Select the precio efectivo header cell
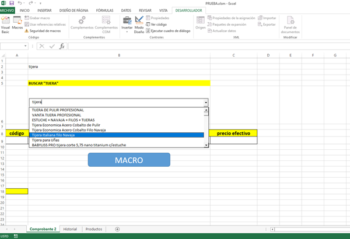The image size is (350, 239). pos(233,133)
